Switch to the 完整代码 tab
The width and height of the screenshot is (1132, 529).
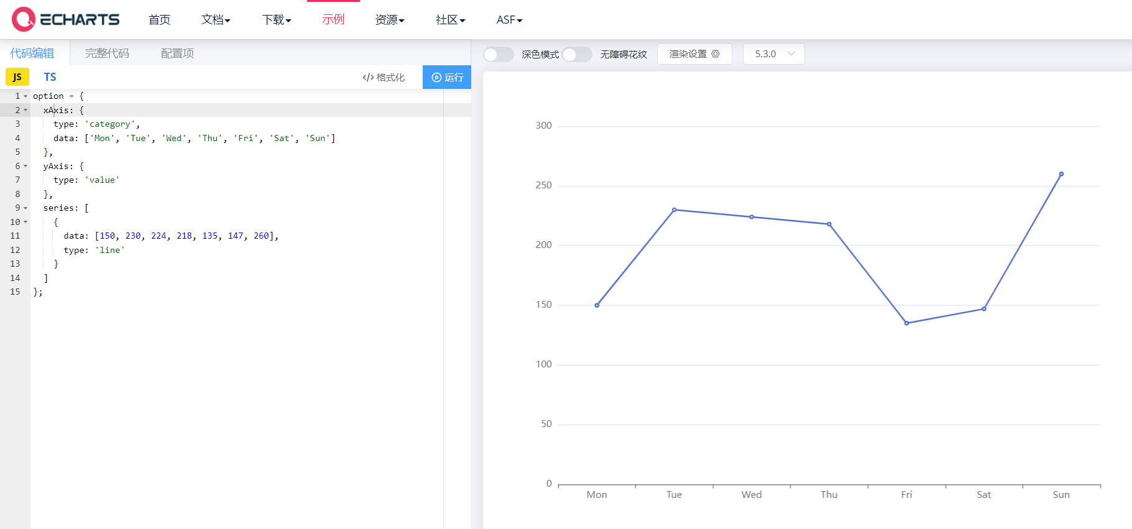[x=107, y=53]
